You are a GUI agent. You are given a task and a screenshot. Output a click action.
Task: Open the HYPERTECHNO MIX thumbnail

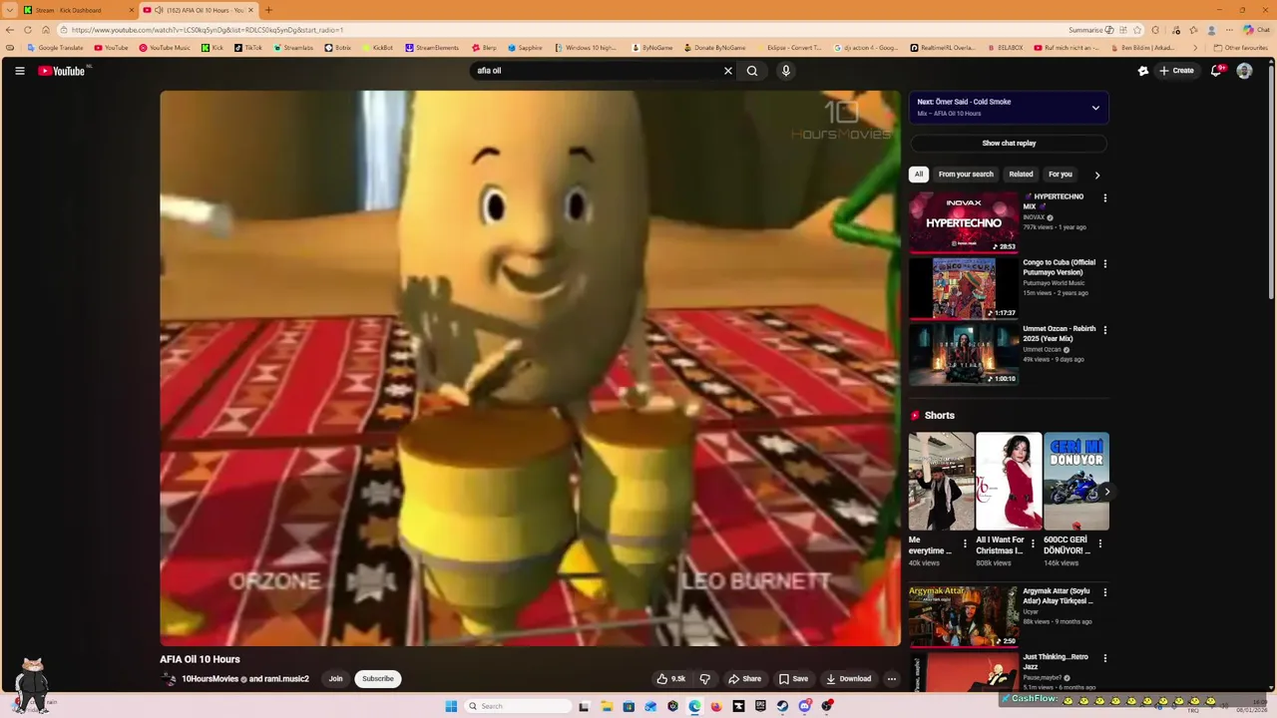963,222
